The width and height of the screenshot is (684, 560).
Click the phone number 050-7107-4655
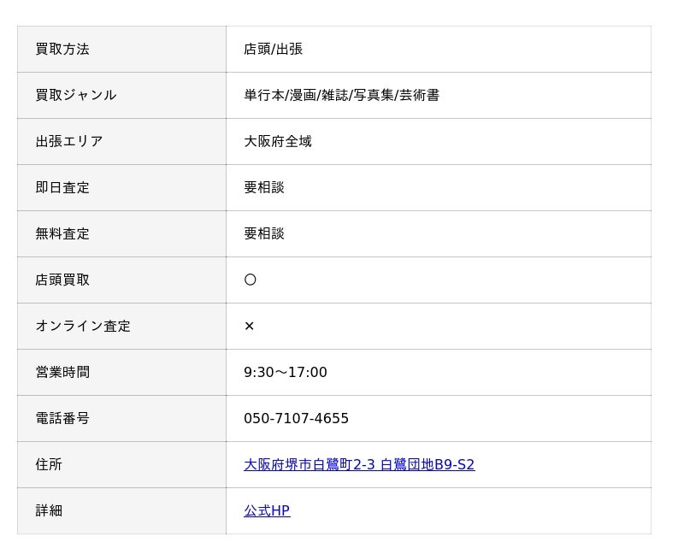tap(296, 418)
